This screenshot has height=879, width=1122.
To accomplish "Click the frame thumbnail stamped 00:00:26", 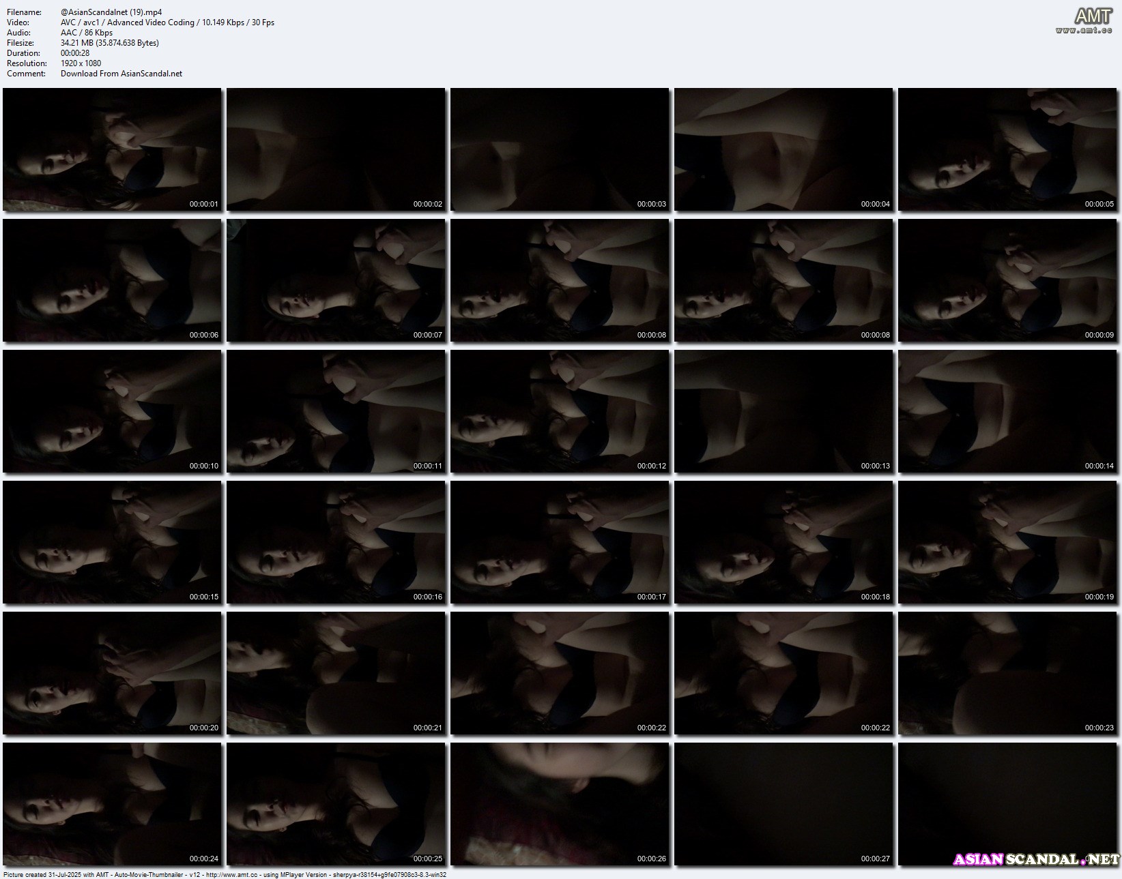I will 560,804.
